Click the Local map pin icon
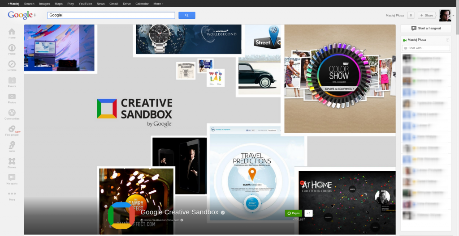The width and height of the screenshot is (459, 236). coord(12,145)
